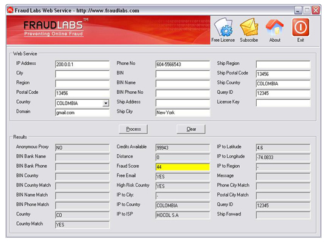Click the IP to Region result field

pyautogui.click(x=283, y=167)
